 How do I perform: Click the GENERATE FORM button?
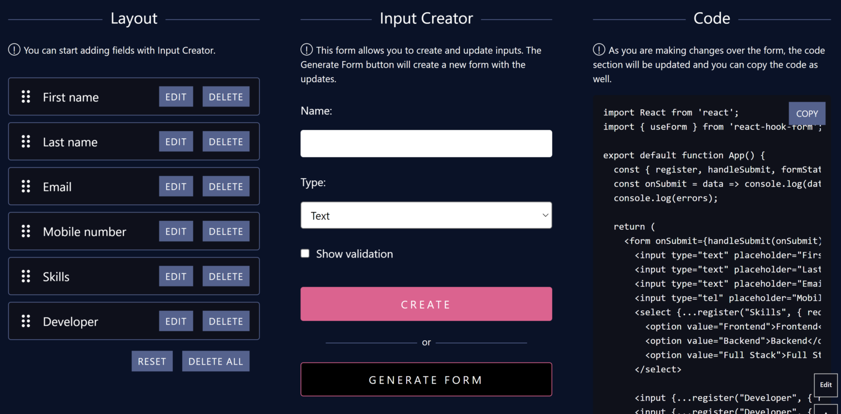click(426, 380)
